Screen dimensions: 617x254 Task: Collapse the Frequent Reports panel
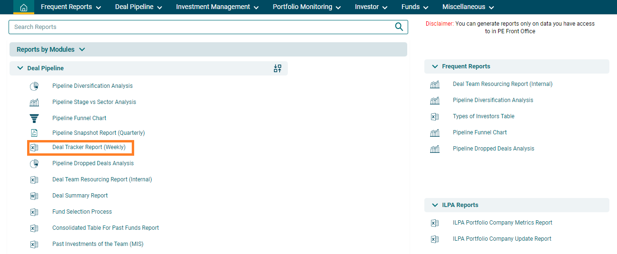[435, 66]
